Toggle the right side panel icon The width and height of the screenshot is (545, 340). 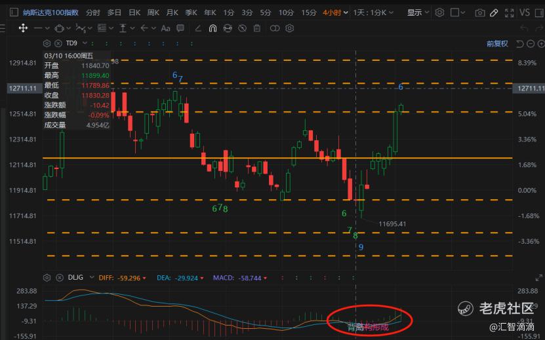click(x=539, y=13)
